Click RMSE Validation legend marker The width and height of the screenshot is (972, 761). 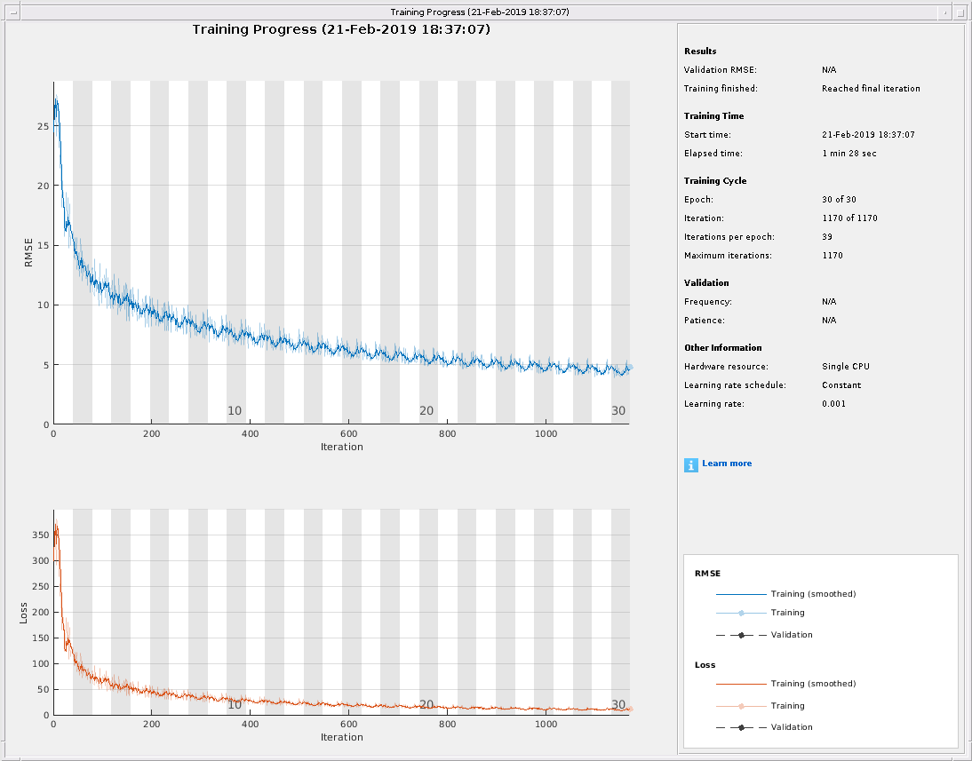pyautogui.click(x=740, y=635)
